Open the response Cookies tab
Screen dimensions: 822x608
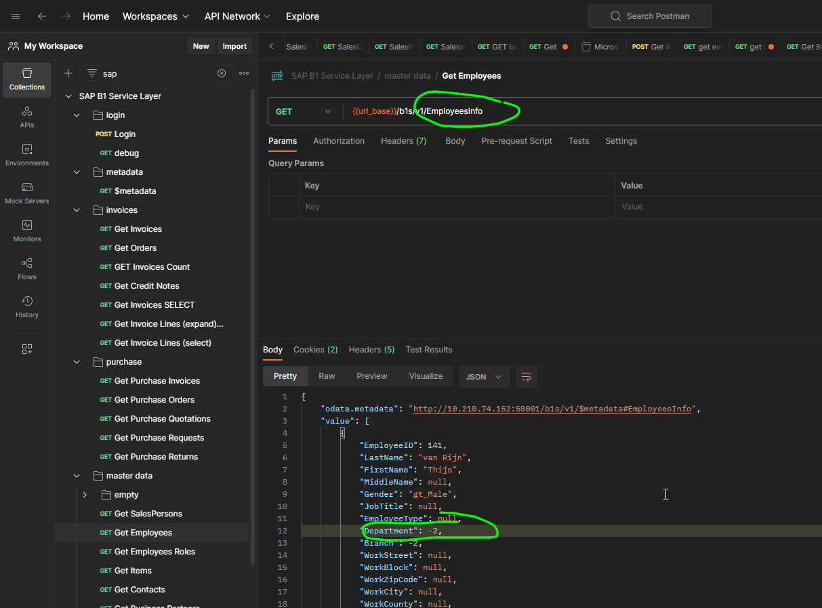point(316,350)
